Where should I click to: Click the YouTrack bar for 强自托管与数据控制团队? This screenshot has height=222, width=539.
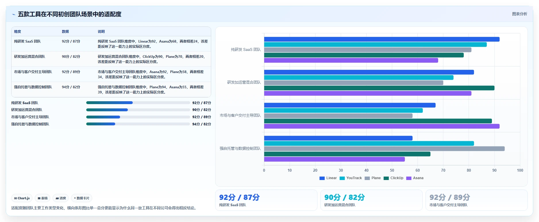pyautogui.click(x=369, y=143)
